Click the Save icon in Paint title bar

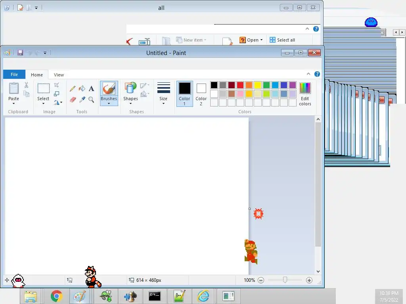click(x=20, y=53)
